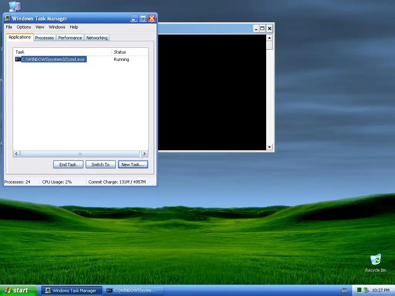This screenshot has height=296, width=395.
Task: Click the network connection tray icon
Action: pos(366,290)
